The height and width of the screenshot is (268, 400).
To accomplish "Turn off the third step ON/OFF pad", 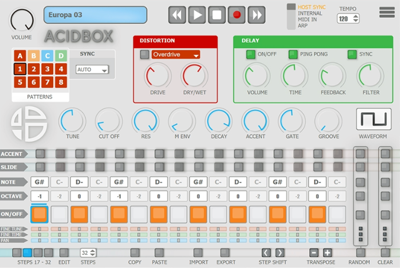I will click(x=80, y=214).
